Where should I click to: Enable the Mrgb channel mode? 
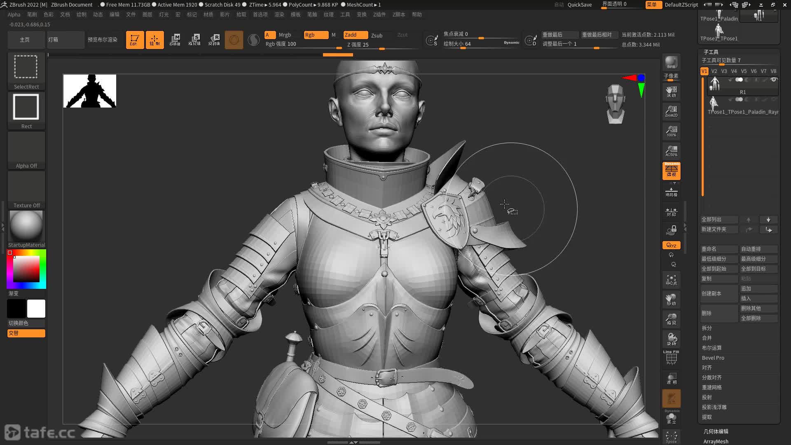285,35
